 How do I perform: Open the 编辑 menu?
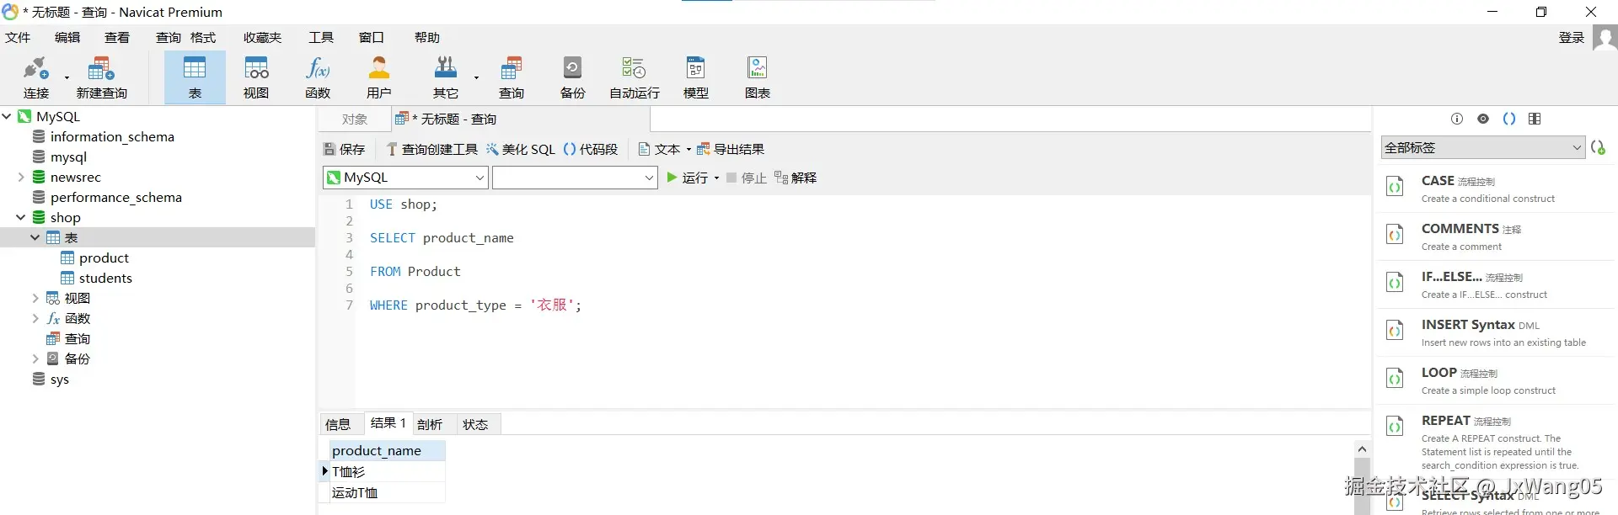[67, 37]
